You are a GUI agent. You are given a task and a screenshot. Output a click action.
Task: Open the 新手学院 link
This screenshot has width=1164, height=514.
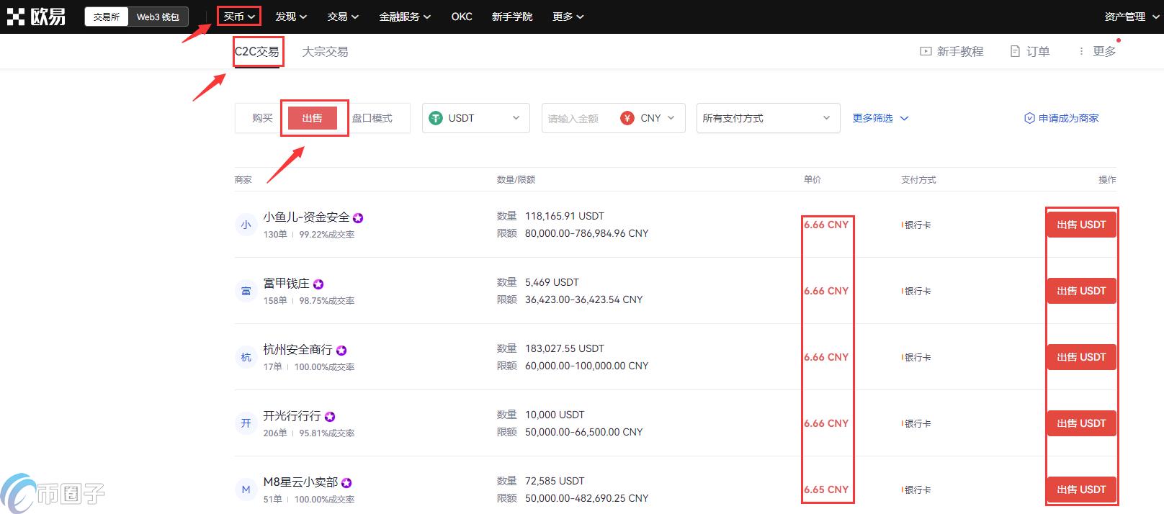pyautogui.click(x=512, y=17)
